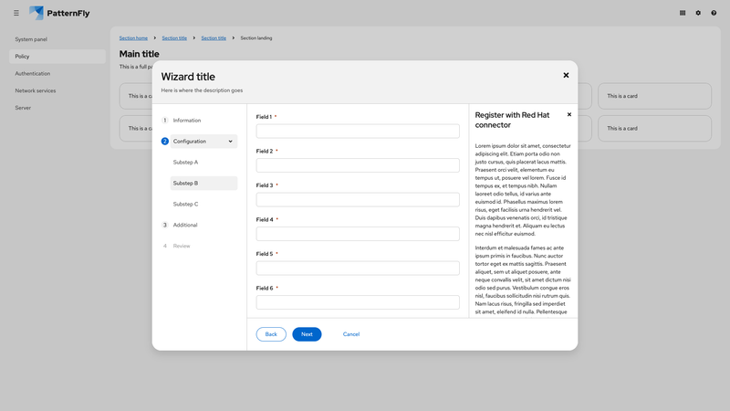Open Server in the sidebar
The height and width of the screenshot is (411, 730).
tap(23, 108)
